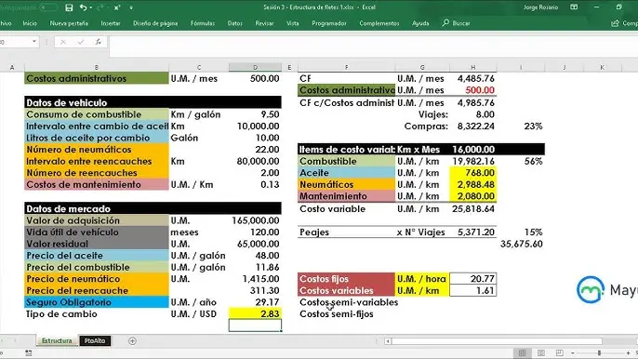This screenshot has width=638, height=359.
Task: Select the Consumo de combustible label cell
Action: coord(97,114)
